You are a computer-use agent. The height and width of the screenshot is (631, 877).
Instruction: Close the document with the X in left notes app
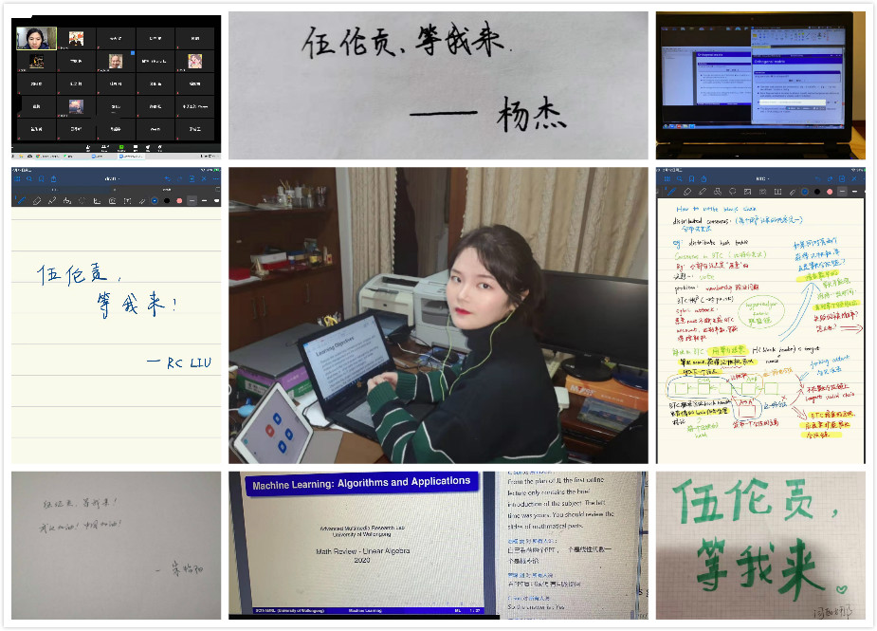202,178
